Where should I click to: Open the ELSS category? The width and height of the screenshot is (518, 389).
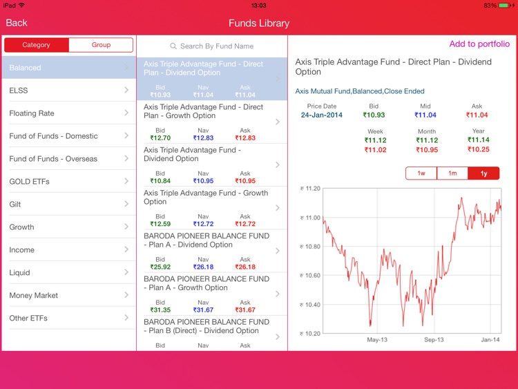coord(68,91)
